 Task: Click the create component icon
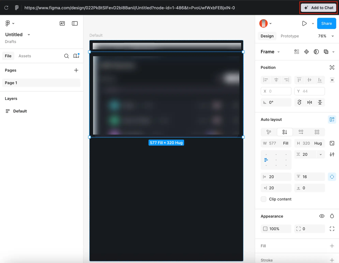click(306, 52)
